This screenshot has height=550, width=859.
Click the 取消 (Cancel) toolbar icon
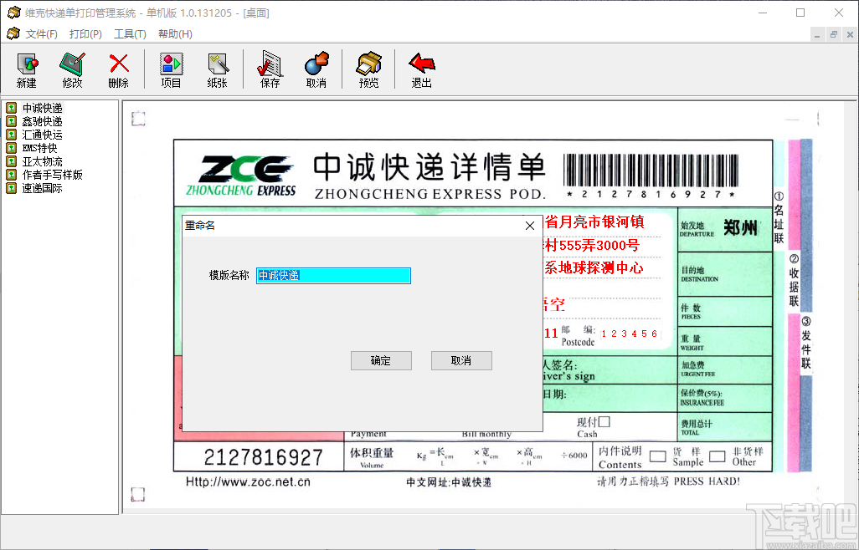click(x=316, y=69)
